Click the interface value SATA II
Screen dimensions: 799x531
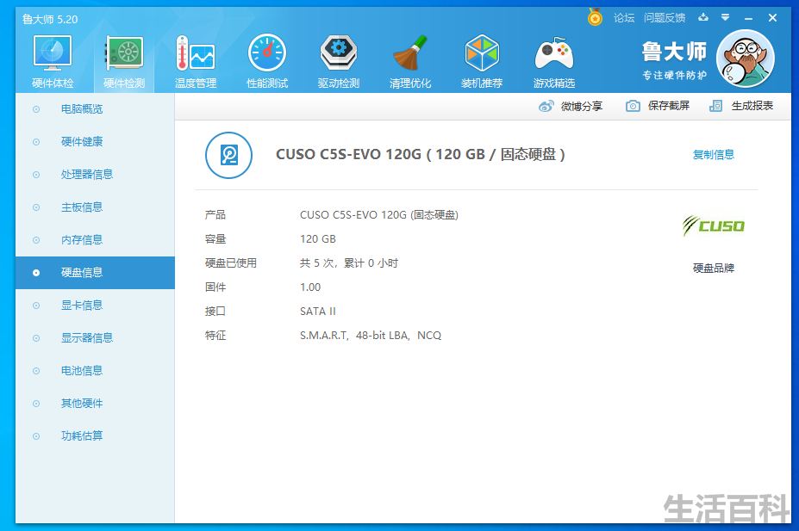pyautogui.click(x=318, y=311)
